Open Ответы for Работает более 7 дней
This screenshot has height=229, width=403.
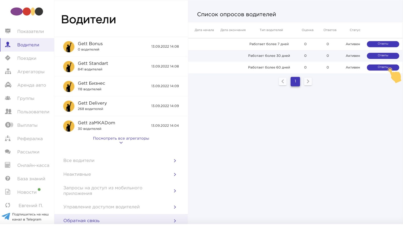click(x=383, y=44)
